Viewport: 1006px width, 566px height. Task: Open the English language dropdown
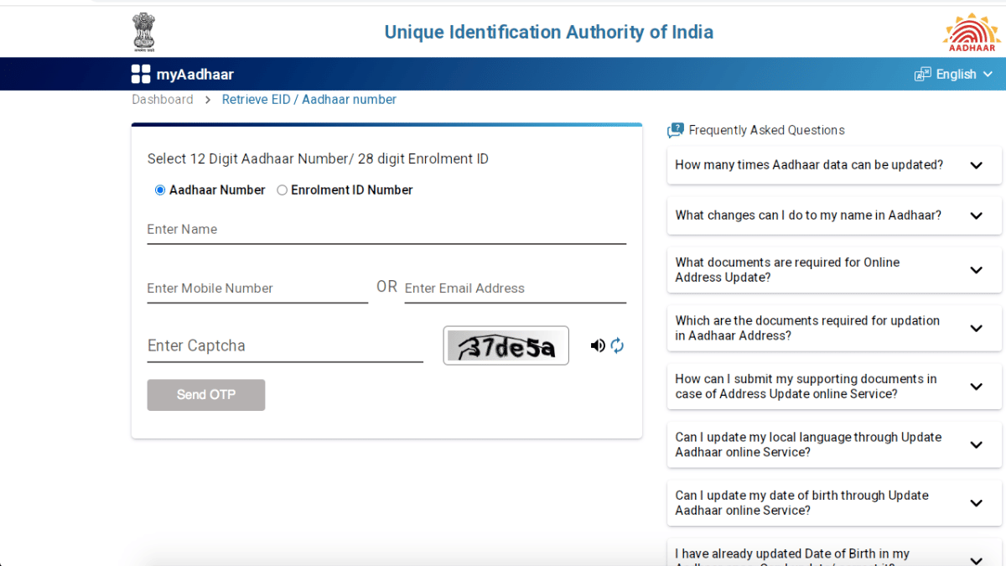[x=956, y=74]
